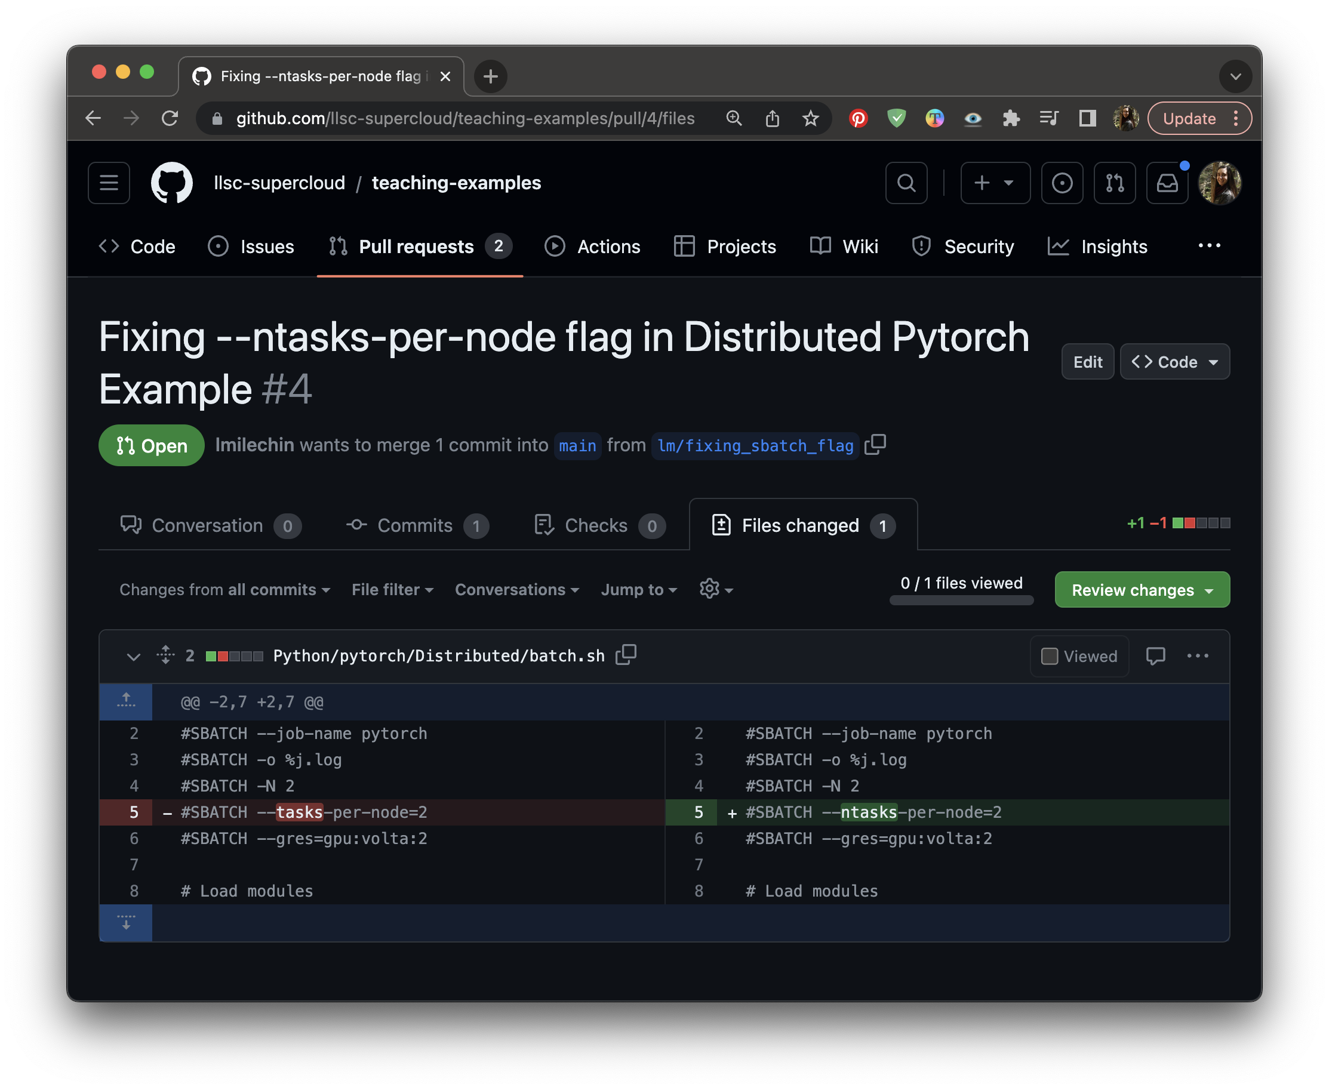
Task: Click the browser Update button
Action: tap(1199, 118)
